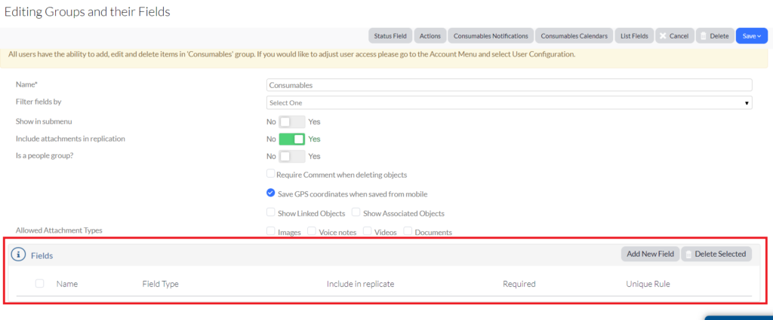Click the Delete button with trash icon

[713, 36]
